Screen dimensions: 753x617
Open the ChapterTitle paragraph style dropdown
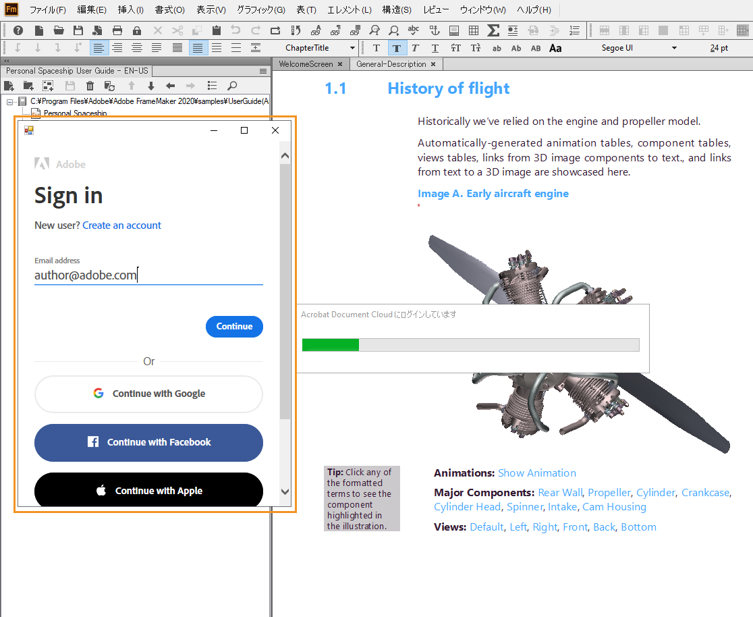coord(352,48)
